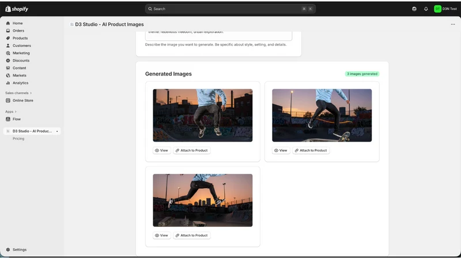
Task: Click the pin dot beside D3 Studio
Action: point(57,131)
